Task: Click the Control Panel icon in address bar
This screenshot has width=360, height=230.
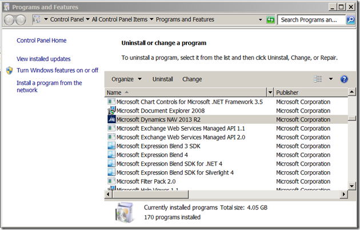Action: [x=36, y=19]
